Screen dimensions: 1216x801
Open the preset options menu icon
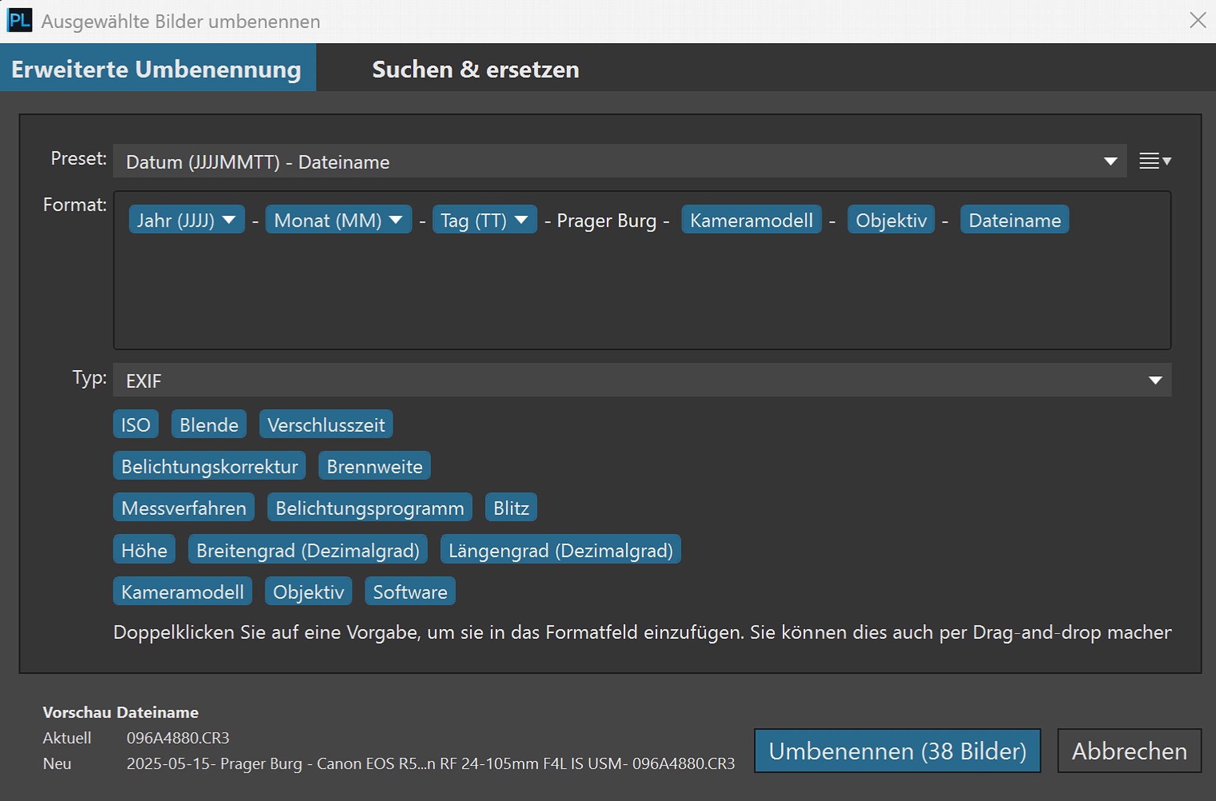1155,161
